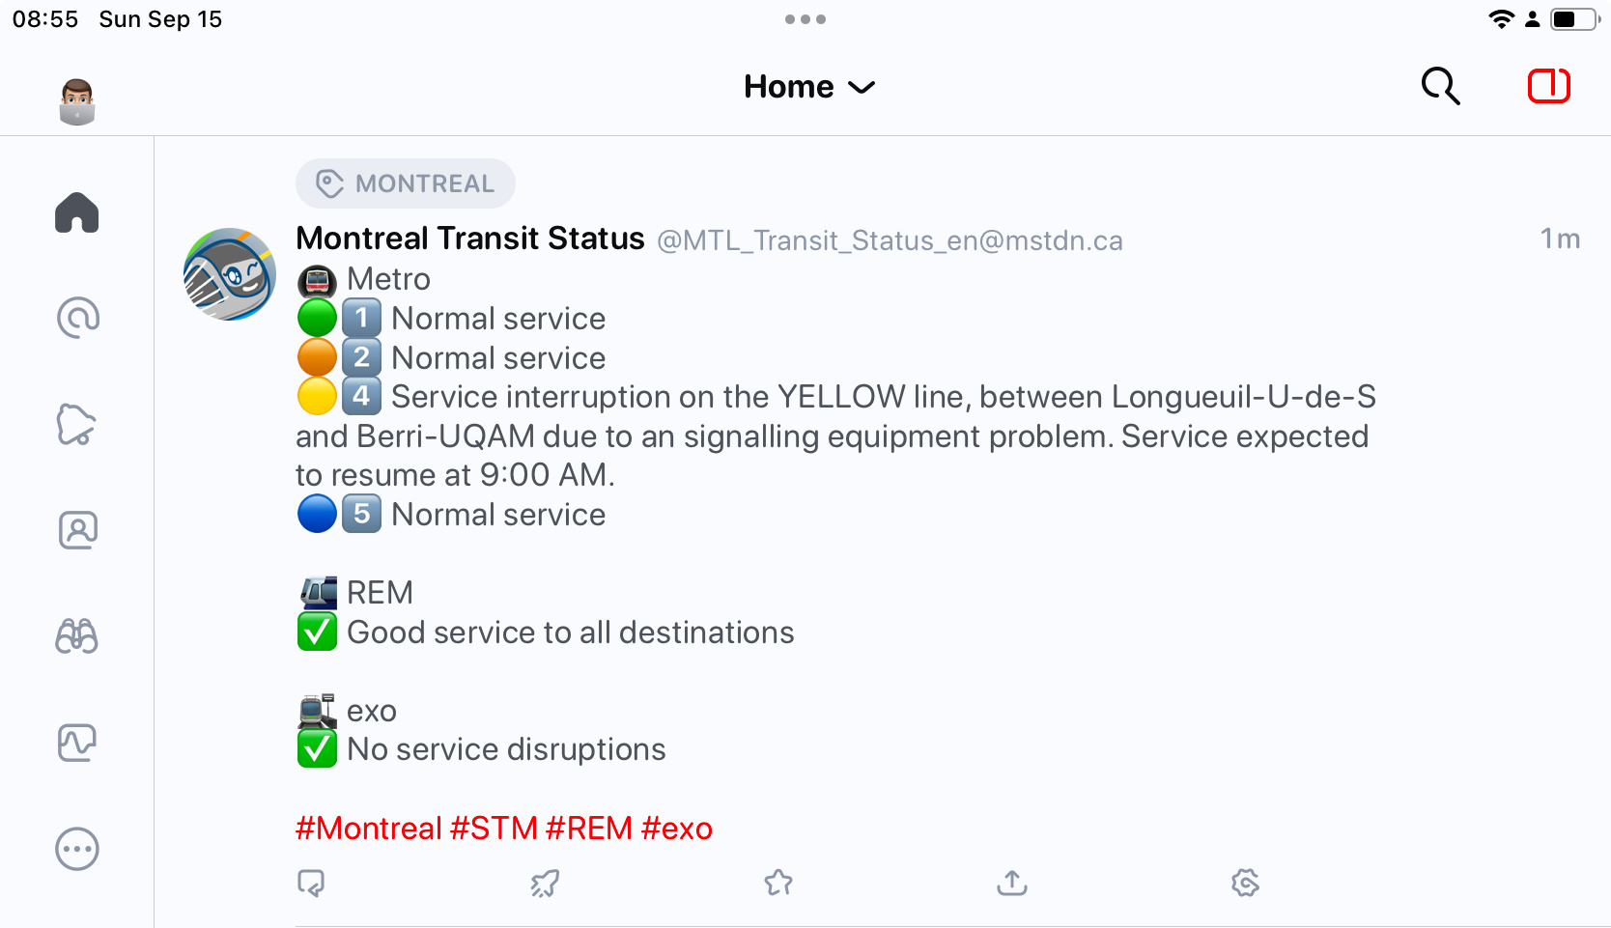Open Explore via the binoculars icon
Screen dimensions: 1611x928
point(77,636)
